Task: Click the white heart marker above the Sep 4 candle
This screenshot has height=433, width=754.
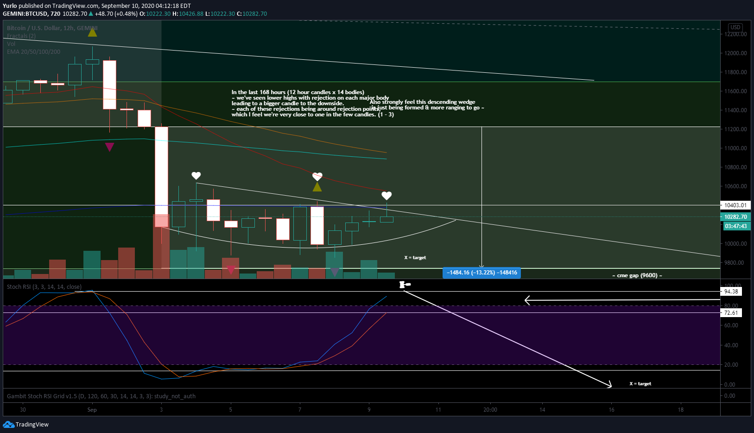Action: tap(196, 176)
